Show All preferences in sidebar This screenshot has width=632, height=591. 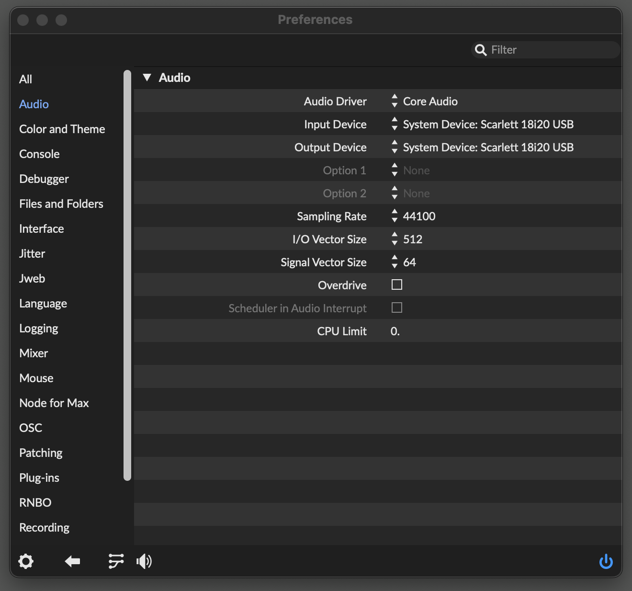pos(25,80)
